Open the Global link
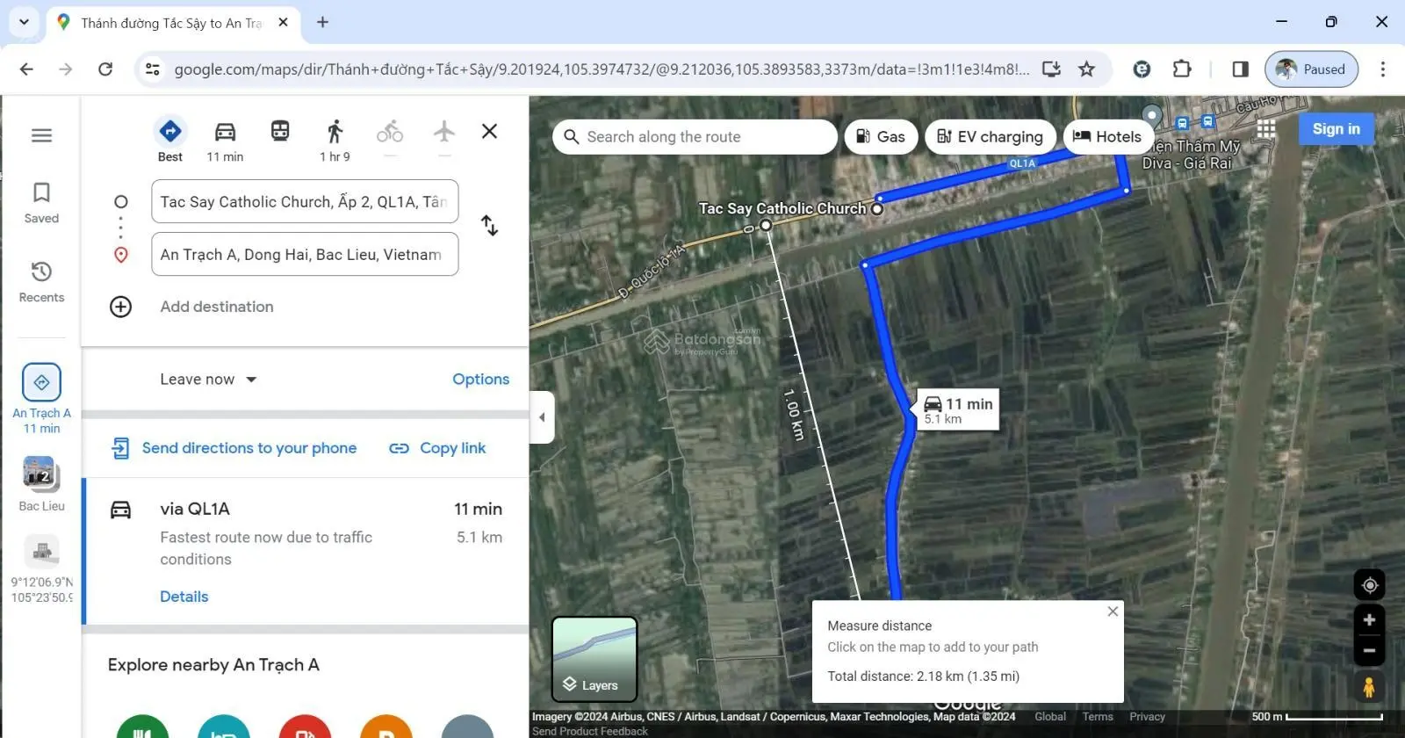The width and height of the screenshot is (1405, 738). pos(1050,717)
